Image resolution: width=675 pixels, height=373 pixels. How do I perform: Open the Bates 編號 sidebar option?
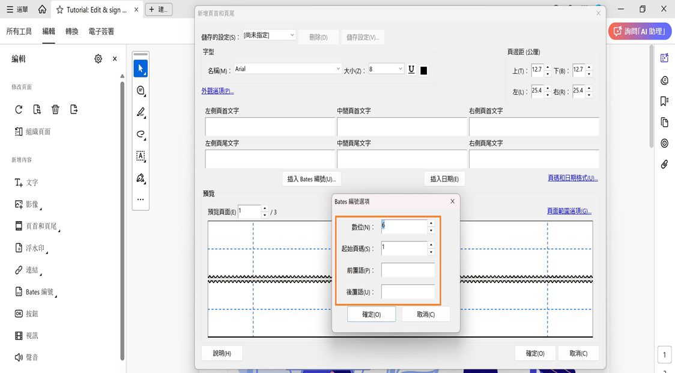(35, 292)
